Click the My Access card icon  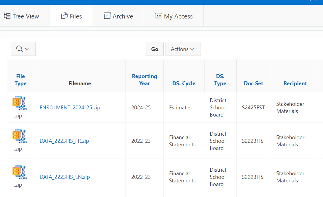[x=158, y=16]
